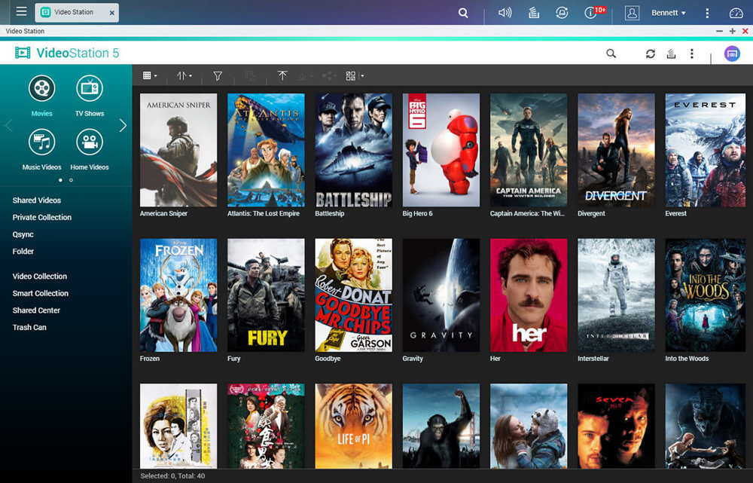Close the Video Station tab

tap(112, 13)
